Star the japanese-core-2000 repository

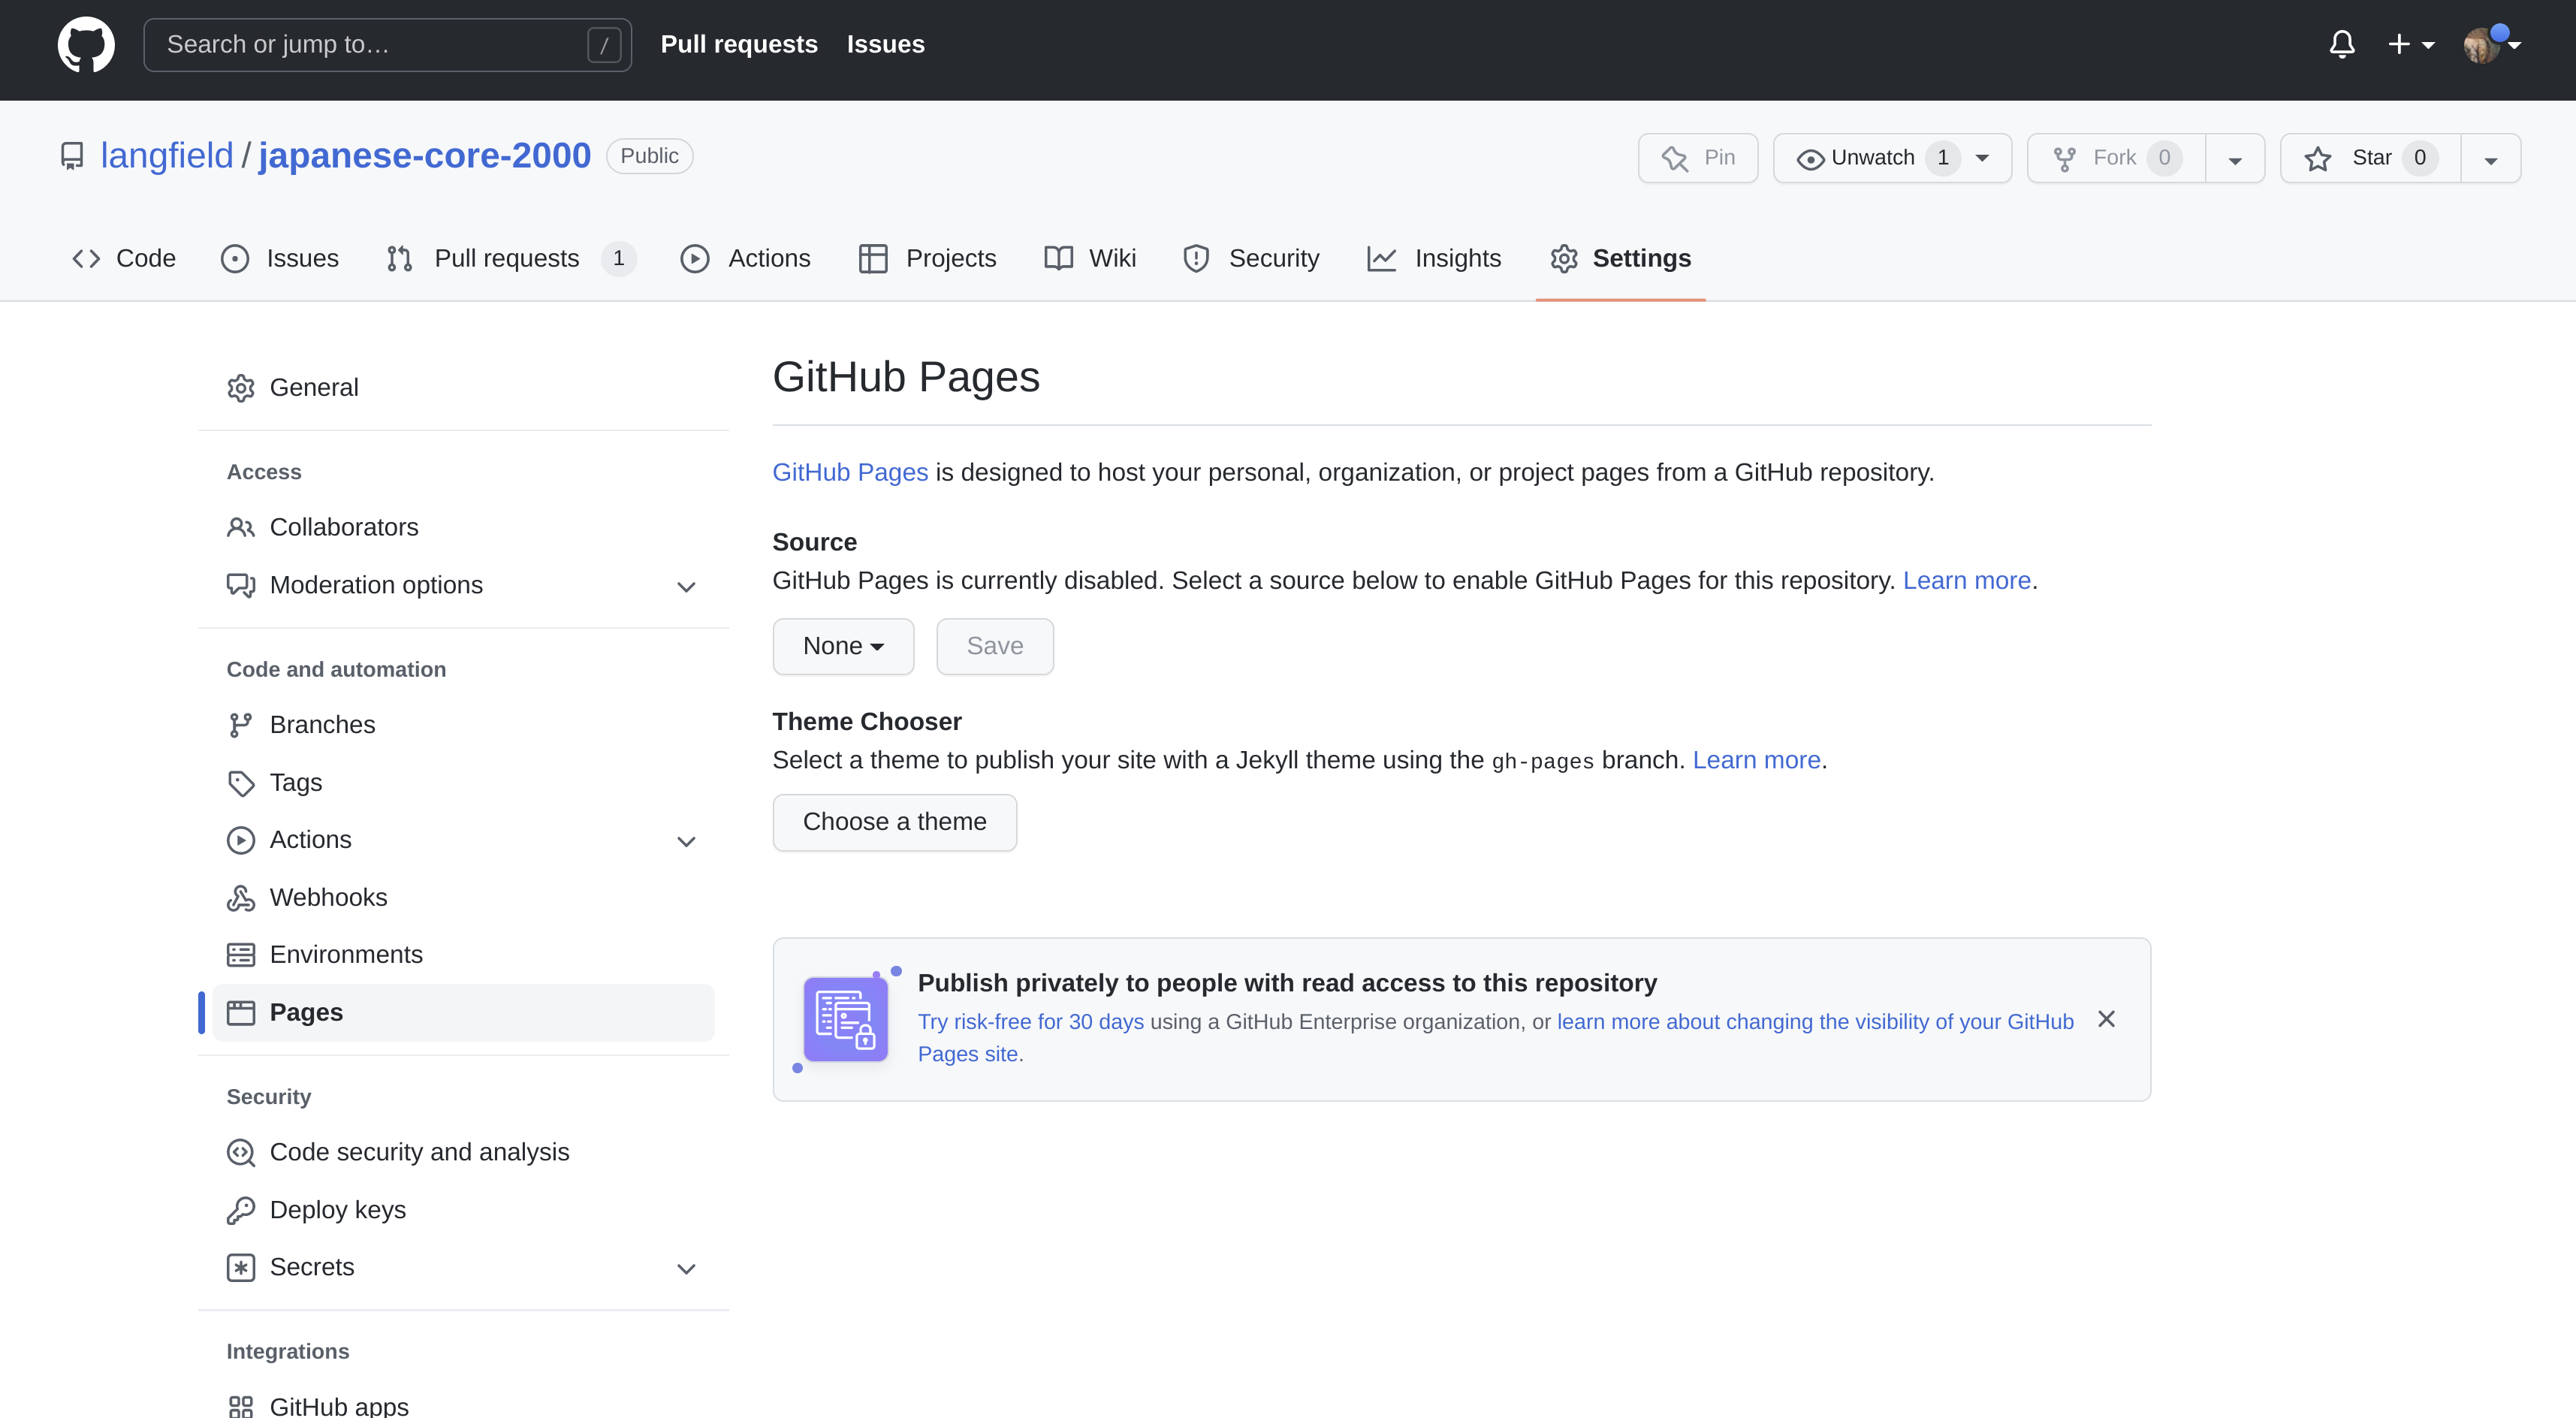2370,158
